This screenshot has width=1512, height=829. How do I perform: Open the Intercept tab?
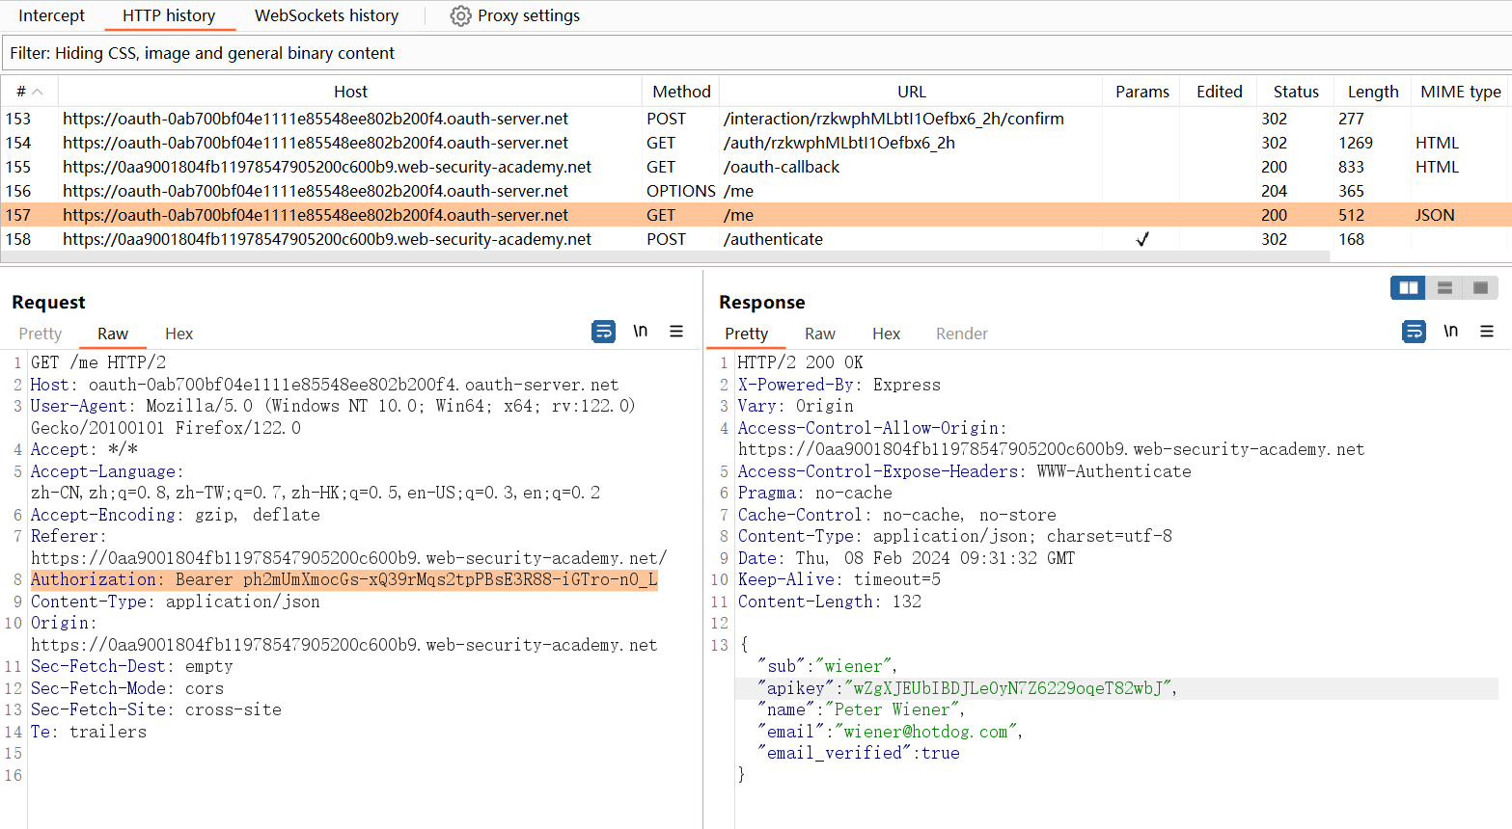(52, 16)
